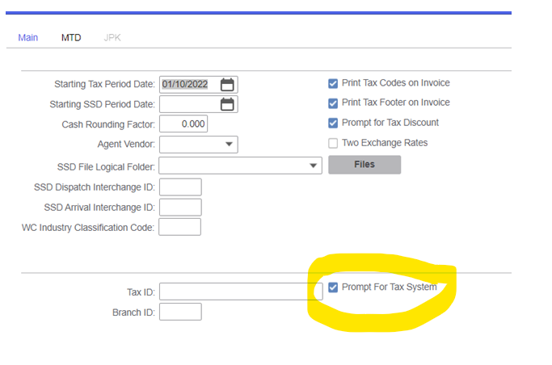Select the JPK tab
This screenshot has width=552, height=365.
[112, 38]
